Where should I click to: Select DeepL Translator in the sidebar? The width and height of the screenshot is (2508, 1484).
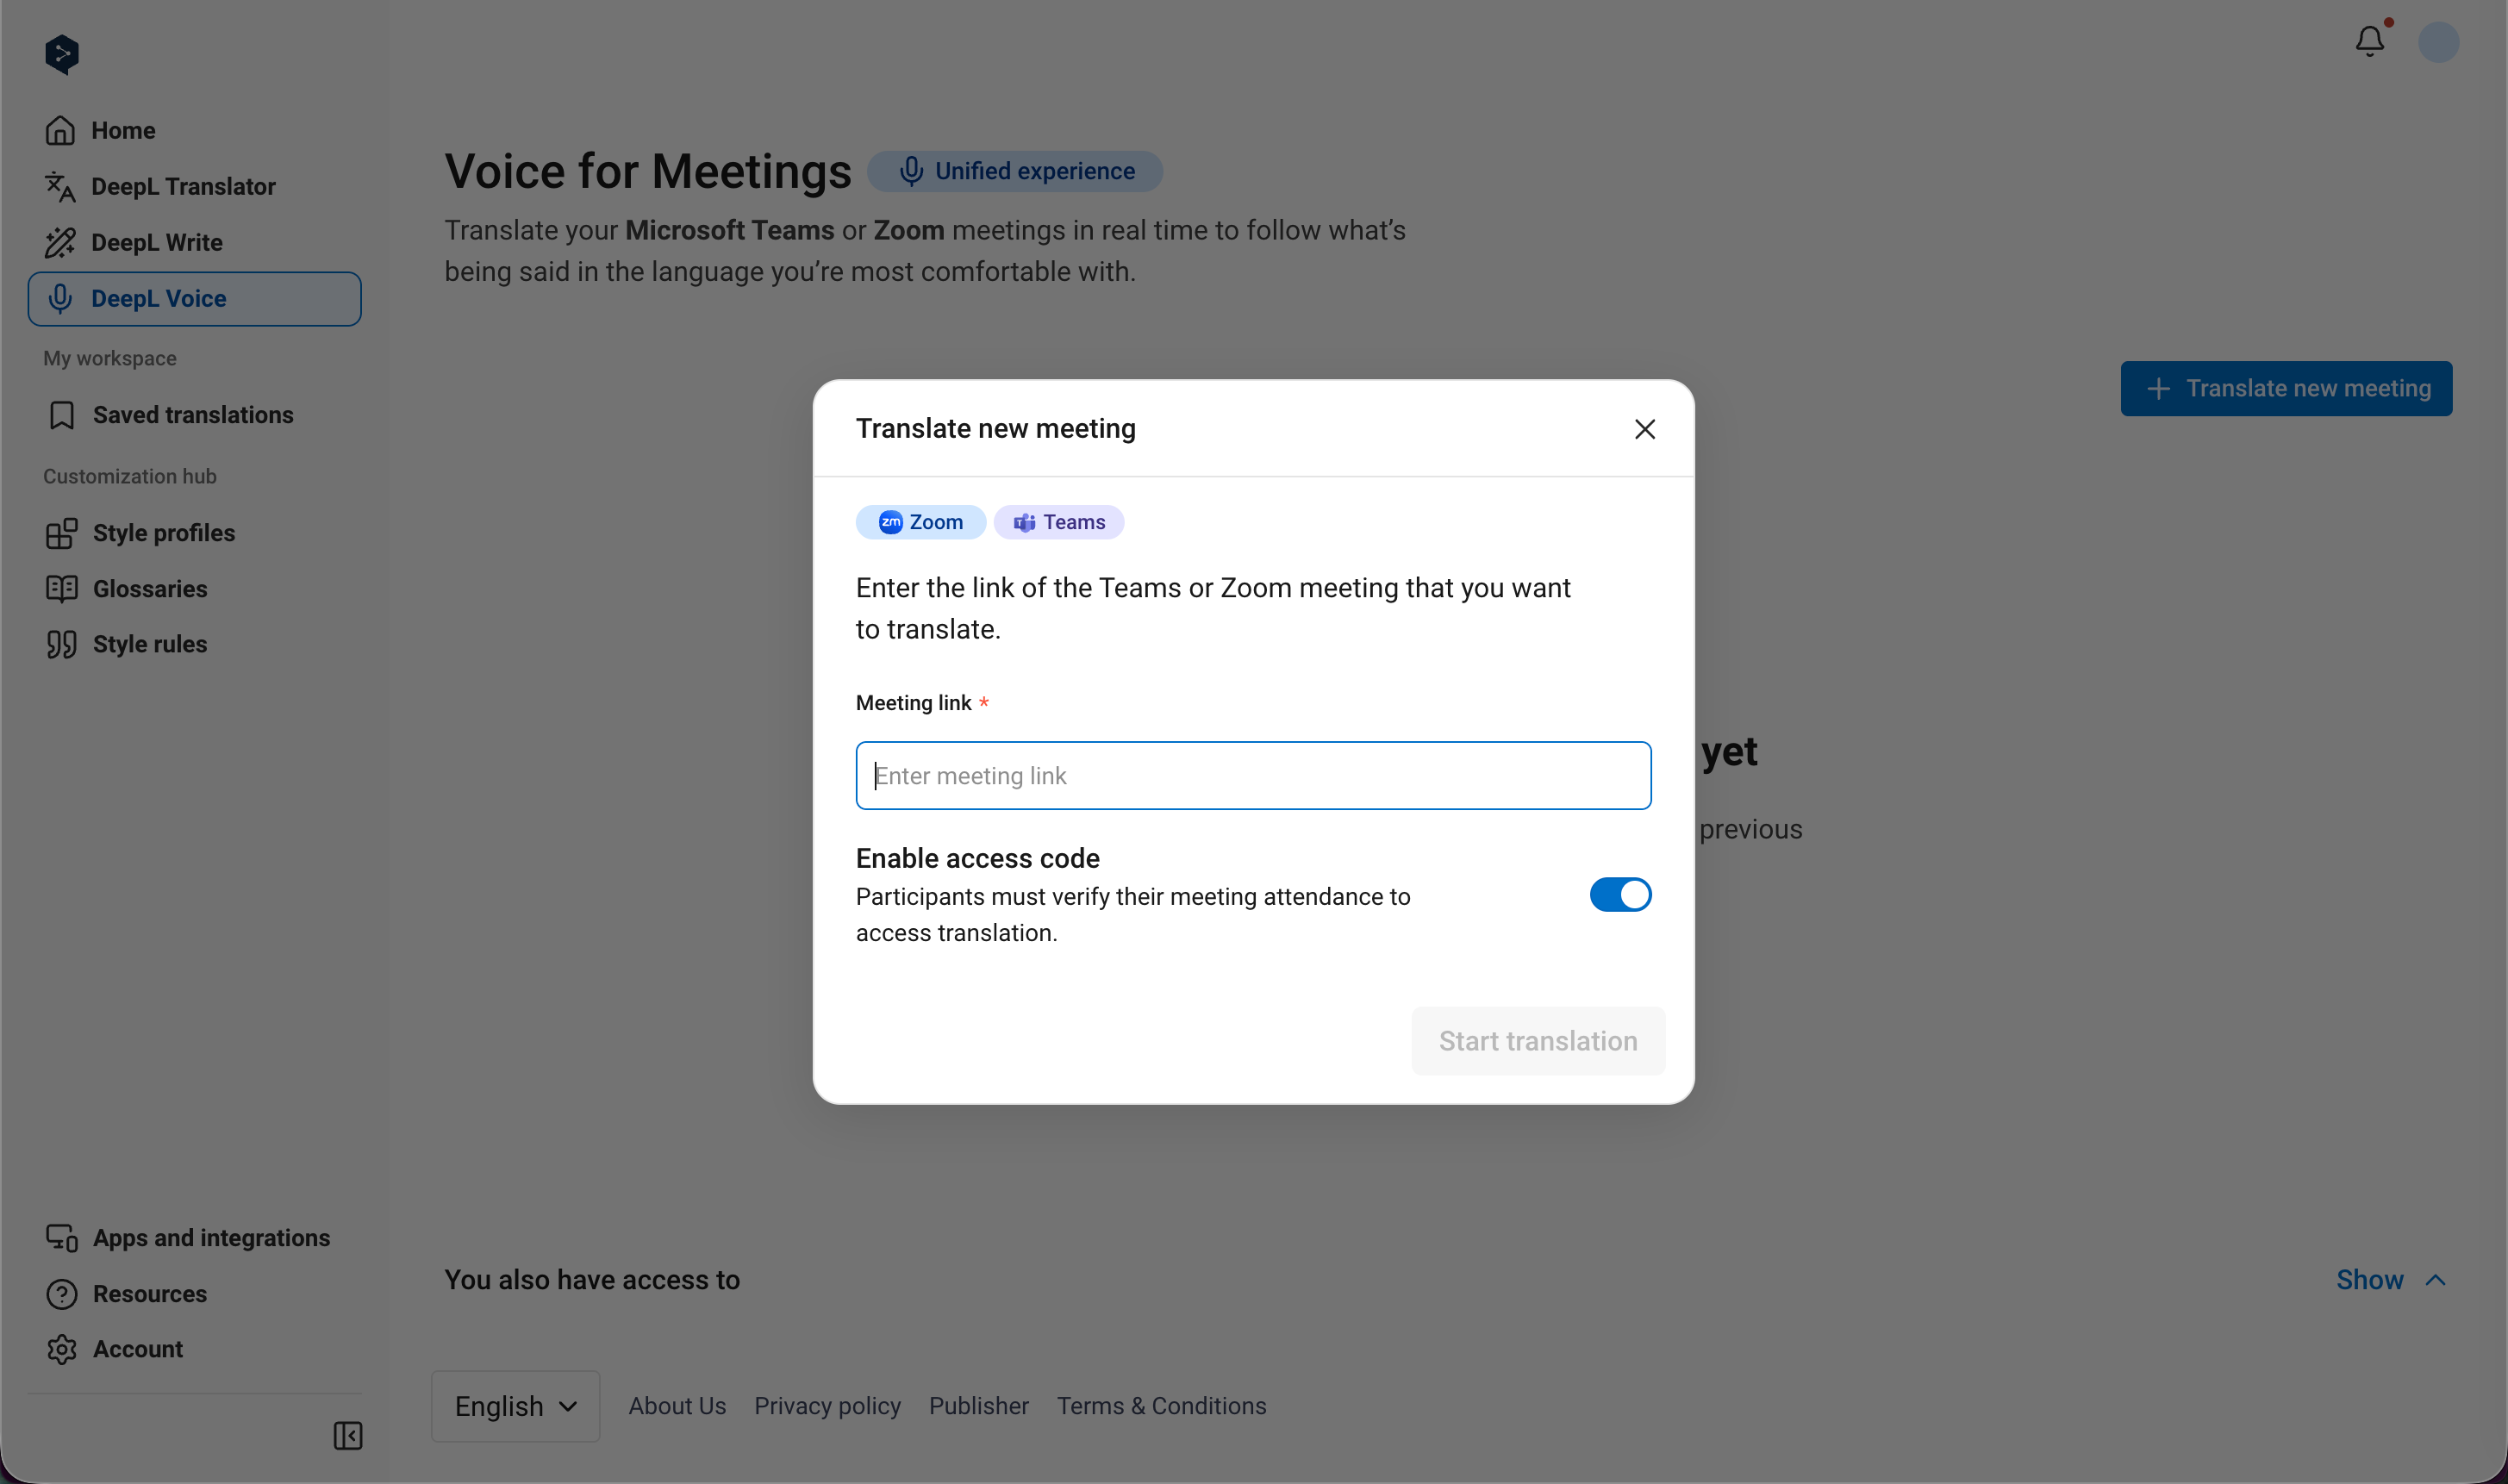coord(184,186)
